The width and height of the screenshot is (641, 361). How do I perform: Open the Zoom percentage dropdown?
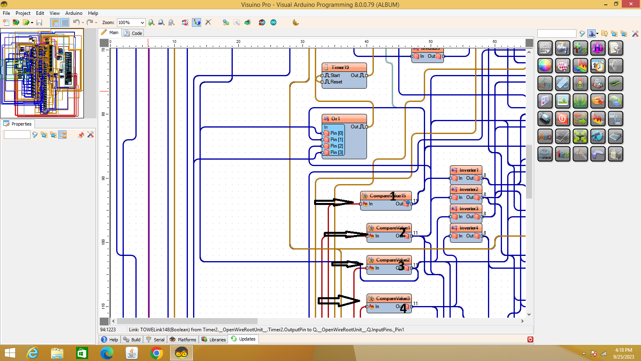point(142,23)
